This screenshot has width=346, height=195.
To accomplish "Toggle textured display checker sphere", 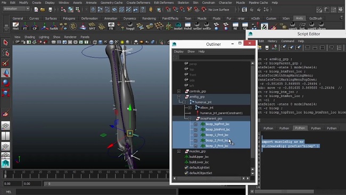I will pos(117,42).
